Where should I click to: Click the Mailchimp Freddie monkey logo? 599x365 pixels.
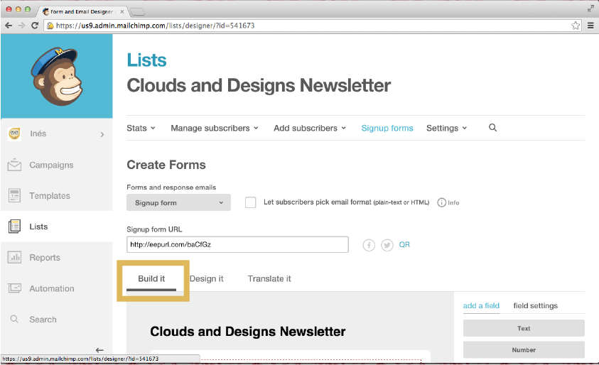tap(57, 76)
